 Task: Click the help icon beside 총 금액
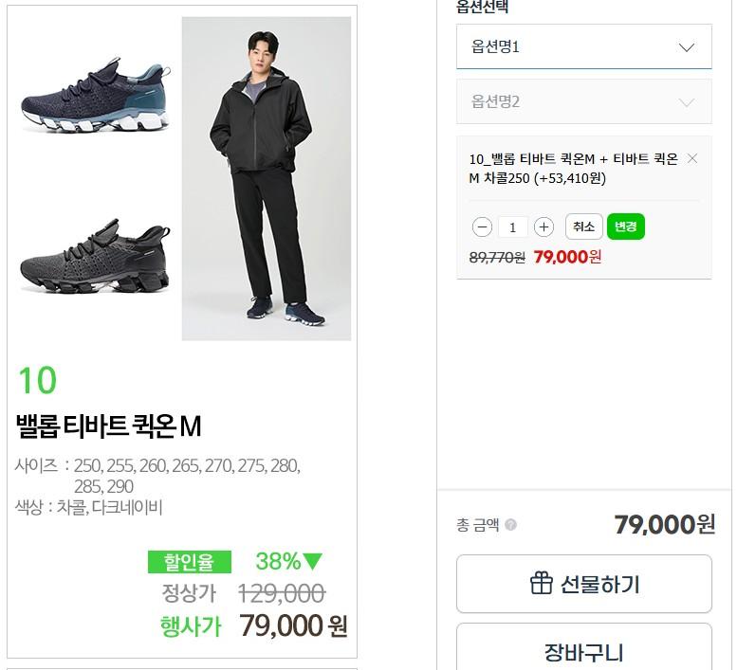(511, 525)
